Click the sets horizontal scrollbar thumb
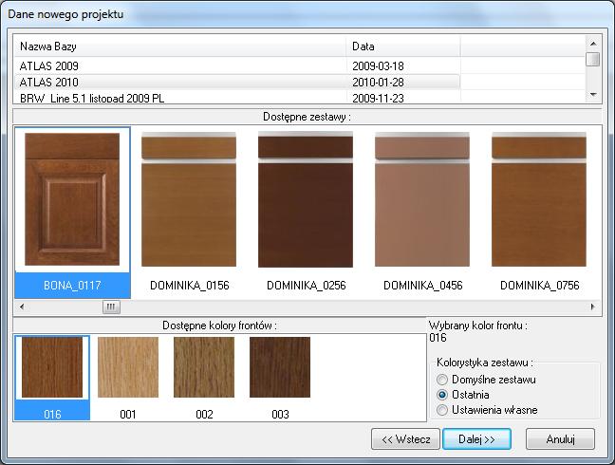Screen dimensions: 615x465 [111, 307]
